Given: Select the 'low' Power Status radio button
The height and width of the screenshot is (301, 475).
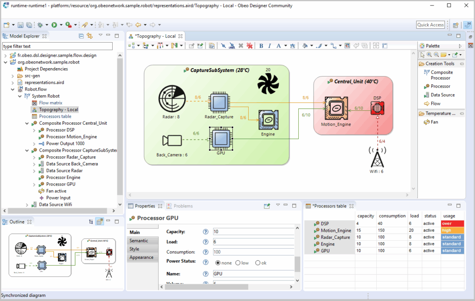Looking at the screenshot, I should pos(238,263).
